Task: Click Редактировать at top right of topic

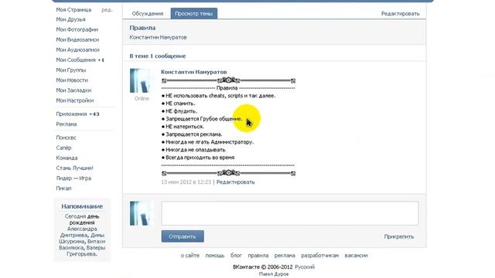Action: pos(401,14)
